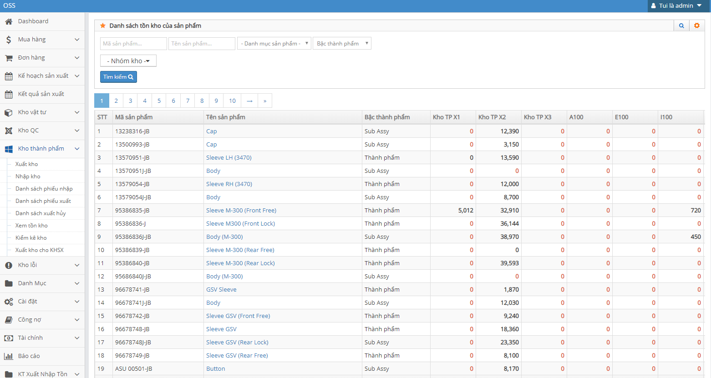Click the Tìm kiếm search button
This screenshot has height=378, width=711.
(x=118, y=77)
